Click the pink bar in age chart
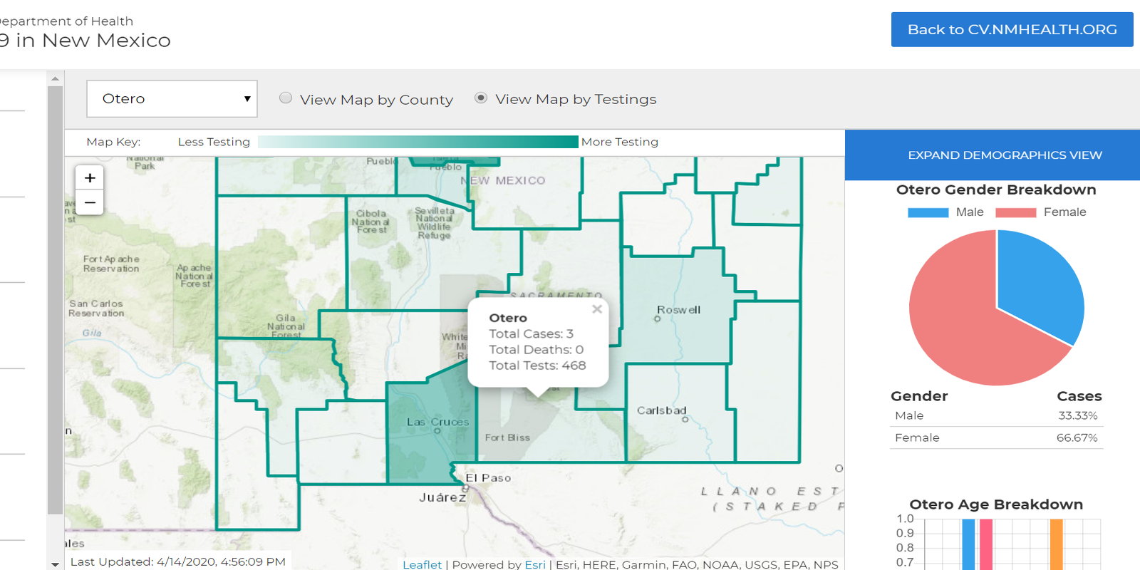1140x570 pixels. click(986, 544)
